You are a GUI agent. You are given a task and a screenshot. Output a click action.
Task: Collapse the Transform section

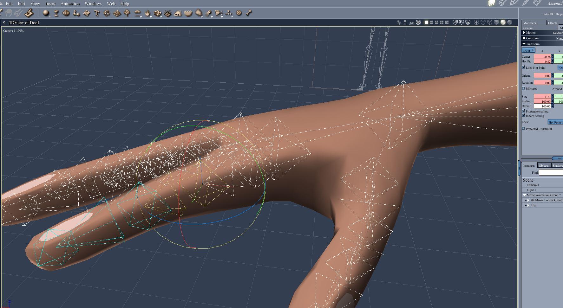click(524, 44)
